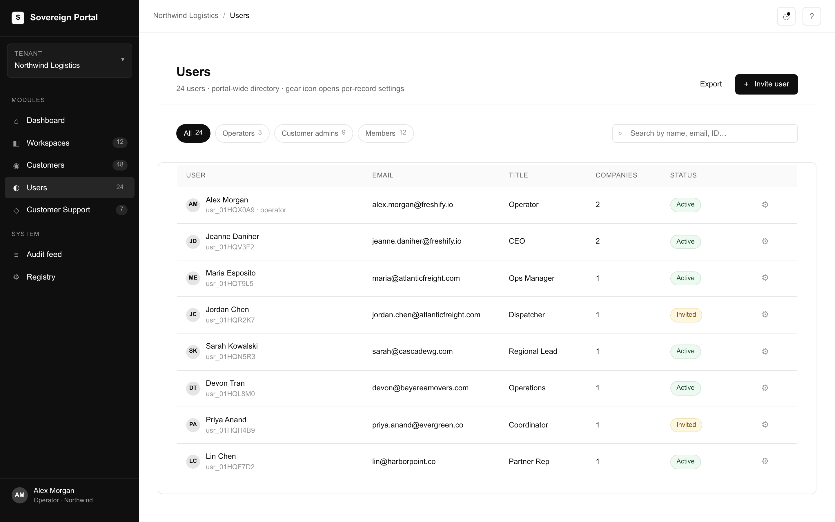
Task: Click the AM avatar in Alex Morgan row
Action: click(193, 204)
